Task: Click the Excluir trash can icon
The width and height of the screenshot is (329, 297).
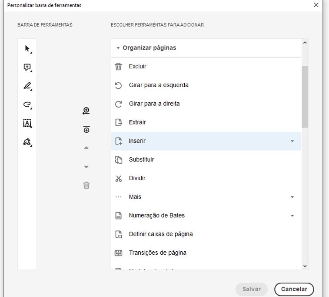Action: (118, 67)
